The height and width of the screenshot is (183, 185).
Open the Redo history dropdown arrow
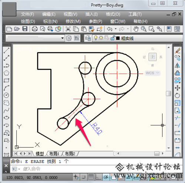point(128,29)
